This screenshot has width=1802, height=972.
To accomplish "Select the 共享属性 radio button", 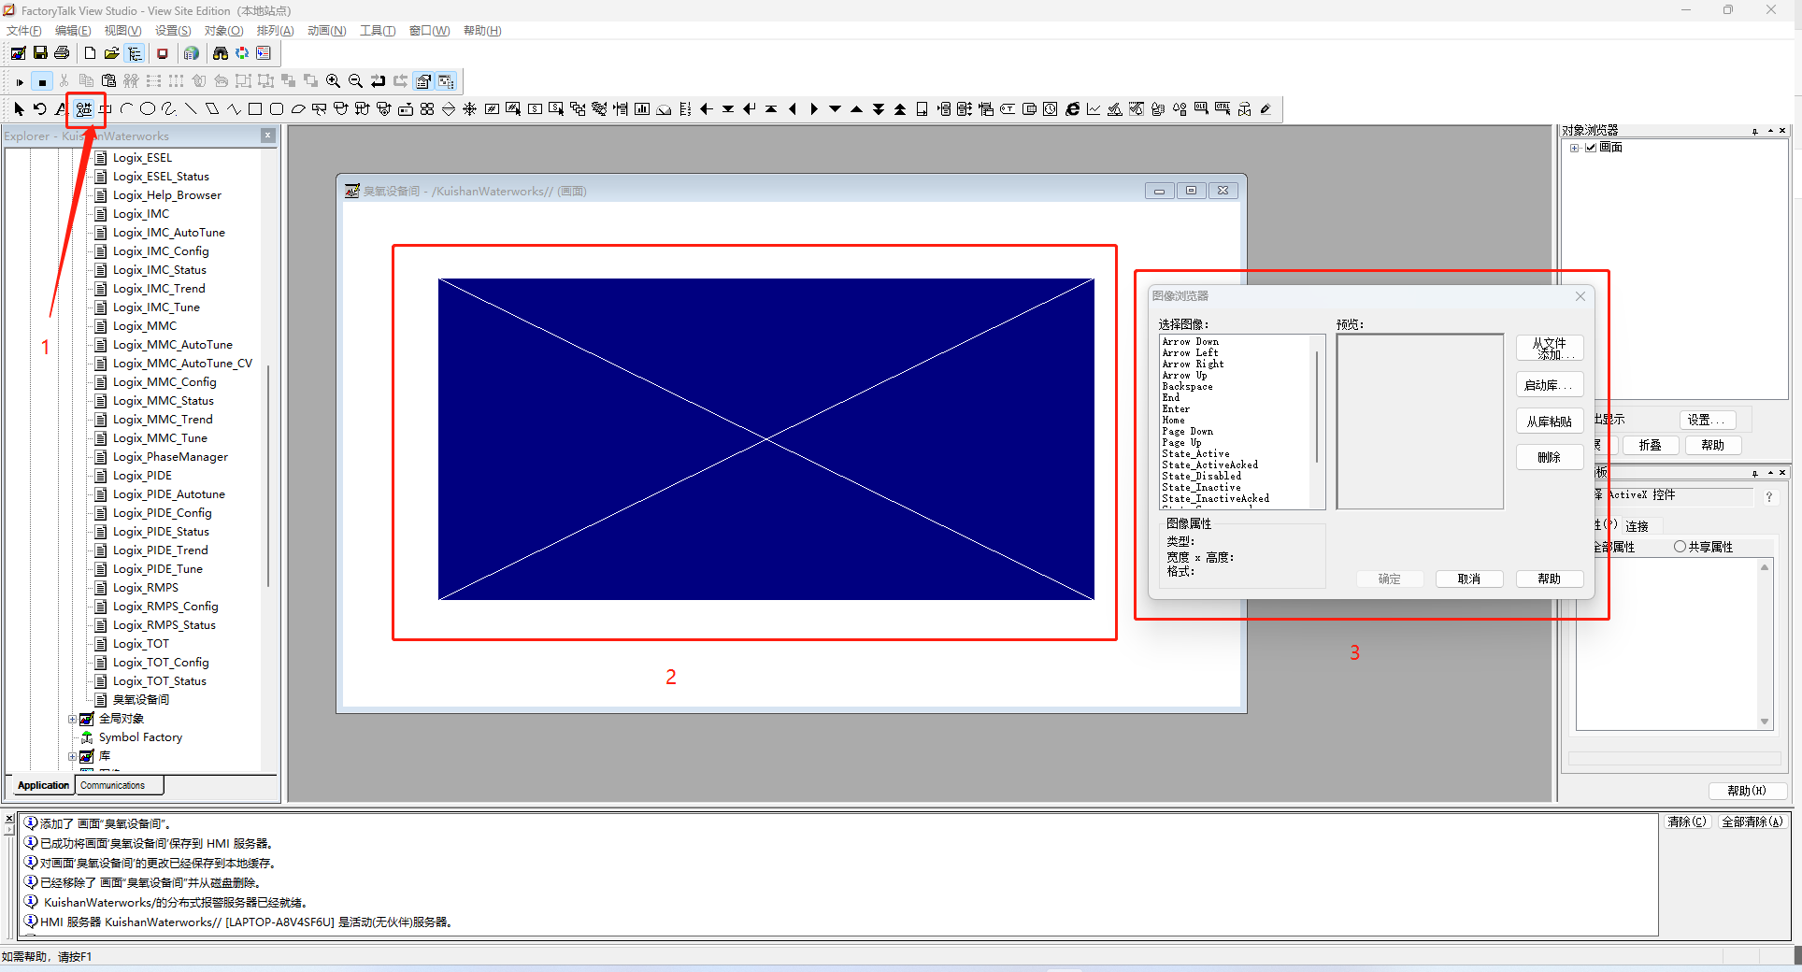I will (1680, 547).
